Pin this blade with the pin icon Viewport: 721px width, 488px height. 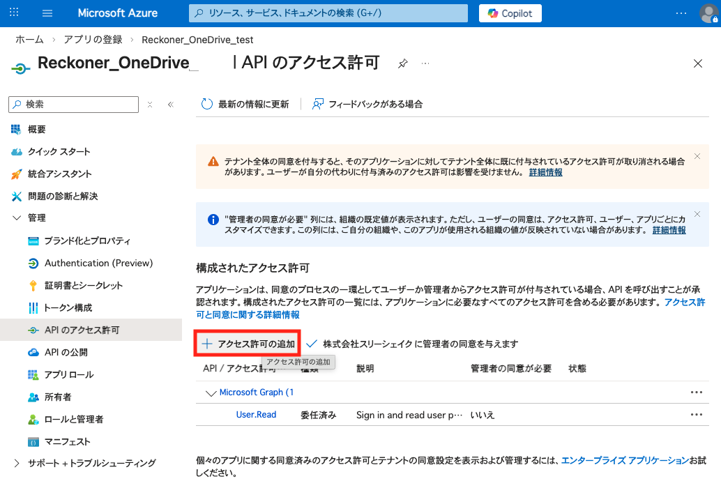tap(403, 63)
